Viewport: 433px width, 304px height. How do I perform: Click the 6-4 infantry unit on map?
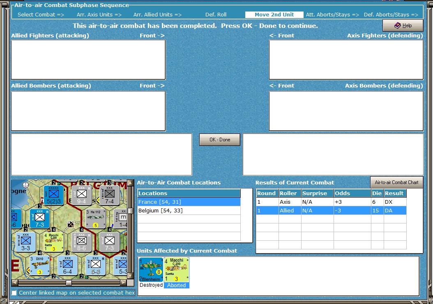point(68,266)
